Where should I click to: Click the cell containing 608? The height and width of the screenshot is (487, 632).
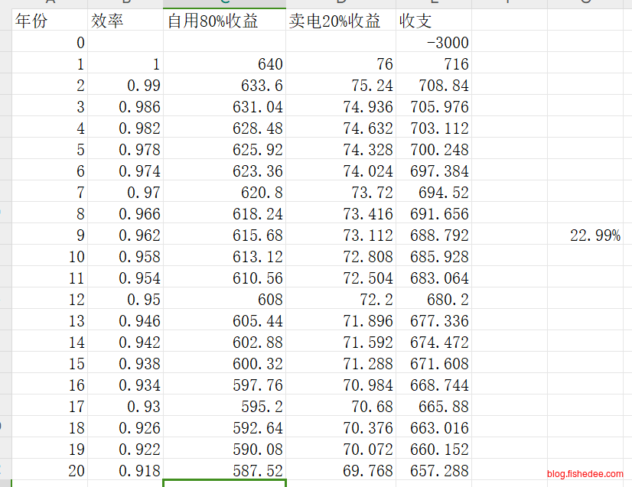[x=224, y=300]
